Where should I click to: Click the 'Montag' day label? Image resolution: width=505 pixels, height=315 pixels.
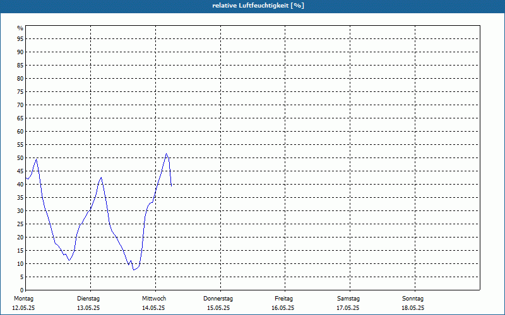[x=23, y=299]
